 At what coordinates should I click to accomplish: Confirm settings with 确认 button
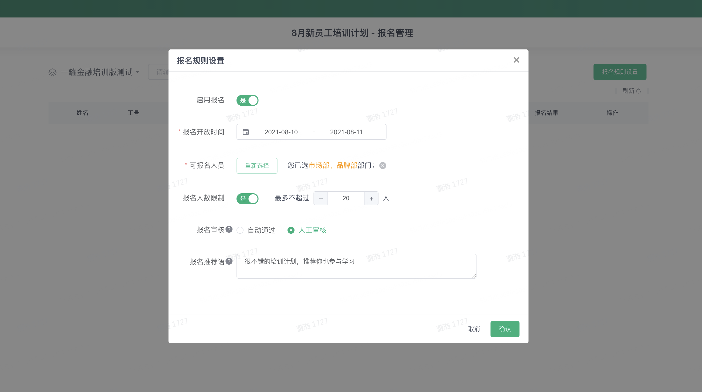click(x=505, y=329)
